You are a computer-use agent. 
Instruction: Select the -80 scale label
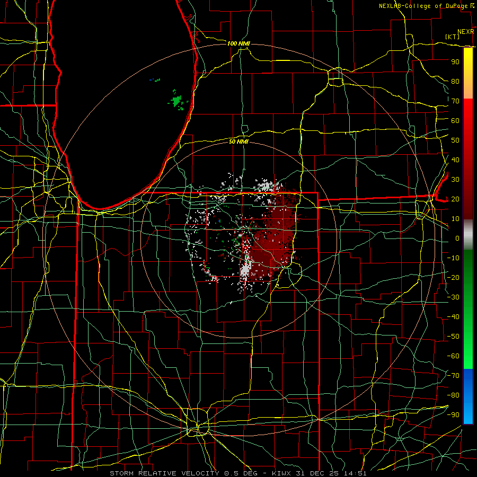click(453, 395)
